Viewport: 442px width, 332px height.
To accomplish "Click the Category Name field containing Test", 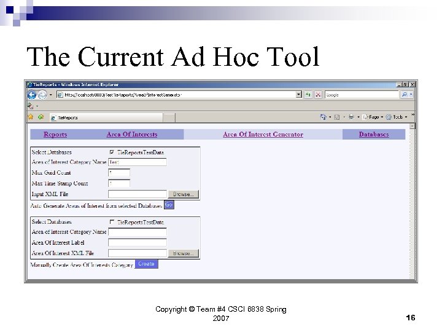I will point(138,162).
